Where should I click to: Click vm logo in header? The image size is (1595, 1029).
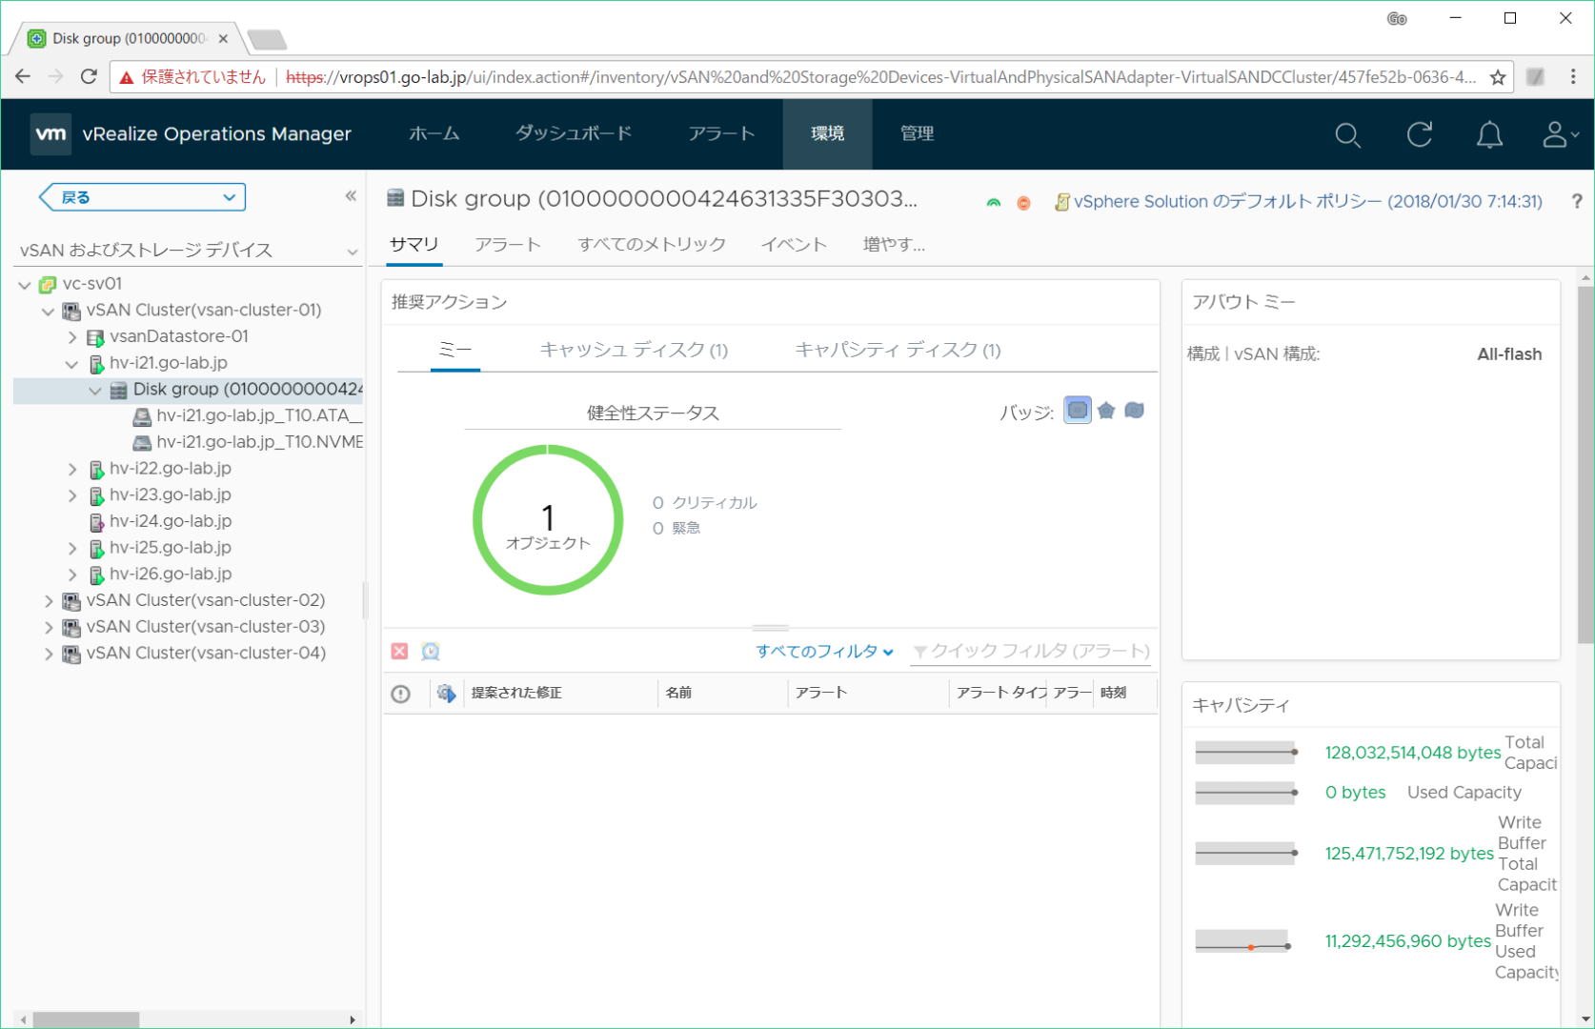50,134
